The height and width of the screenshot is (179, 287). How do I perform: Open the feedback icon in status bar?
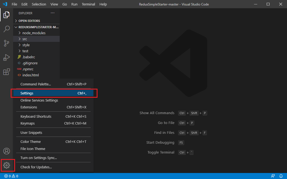(273, 176)
